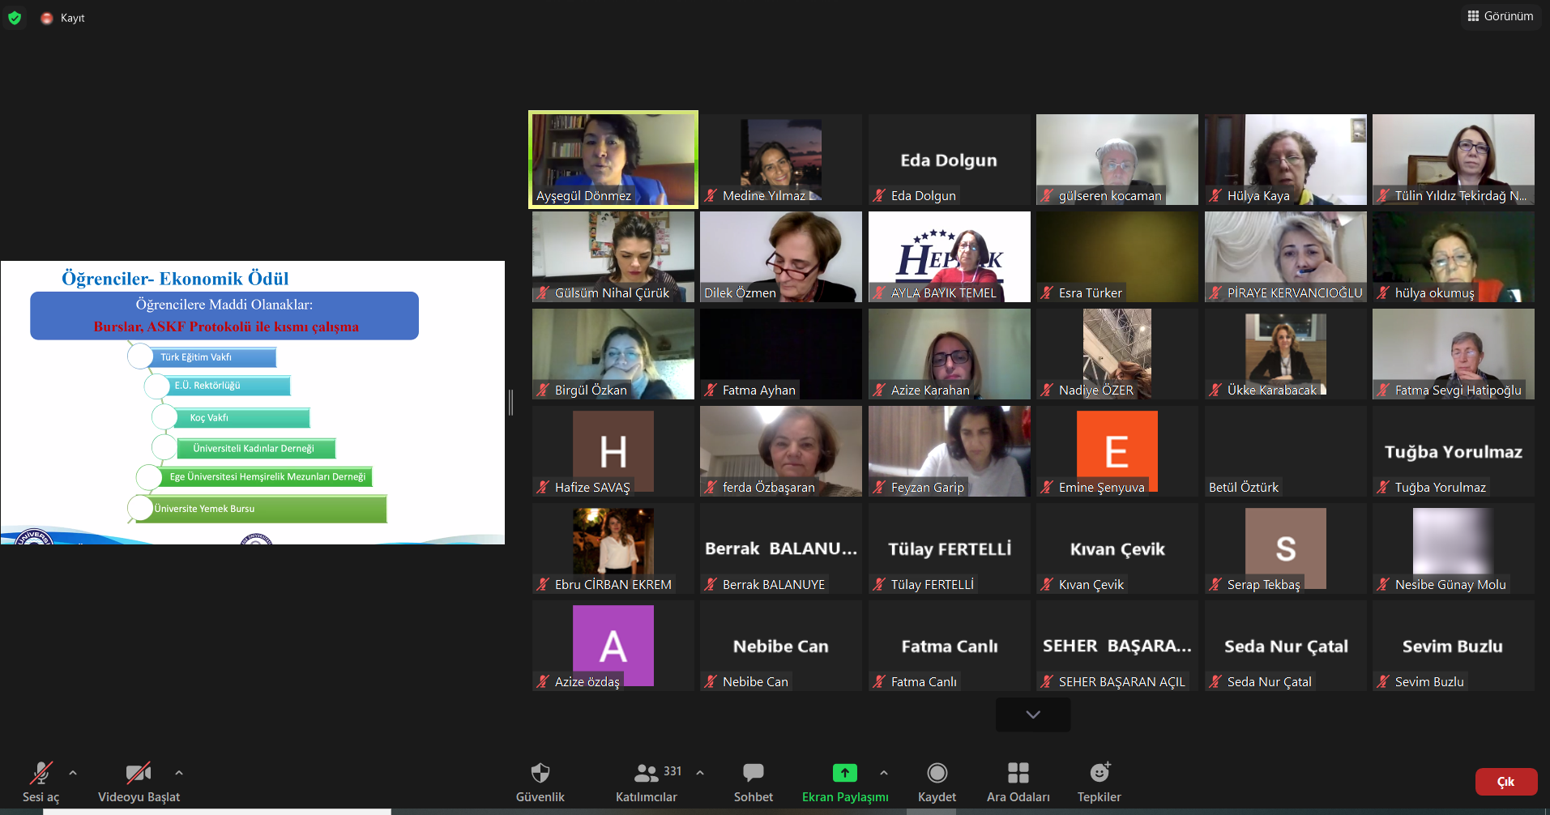Open the Katılımcılar participants panel
The height and width of the screenshot is (815, 1550).
(x=647, y=774)
